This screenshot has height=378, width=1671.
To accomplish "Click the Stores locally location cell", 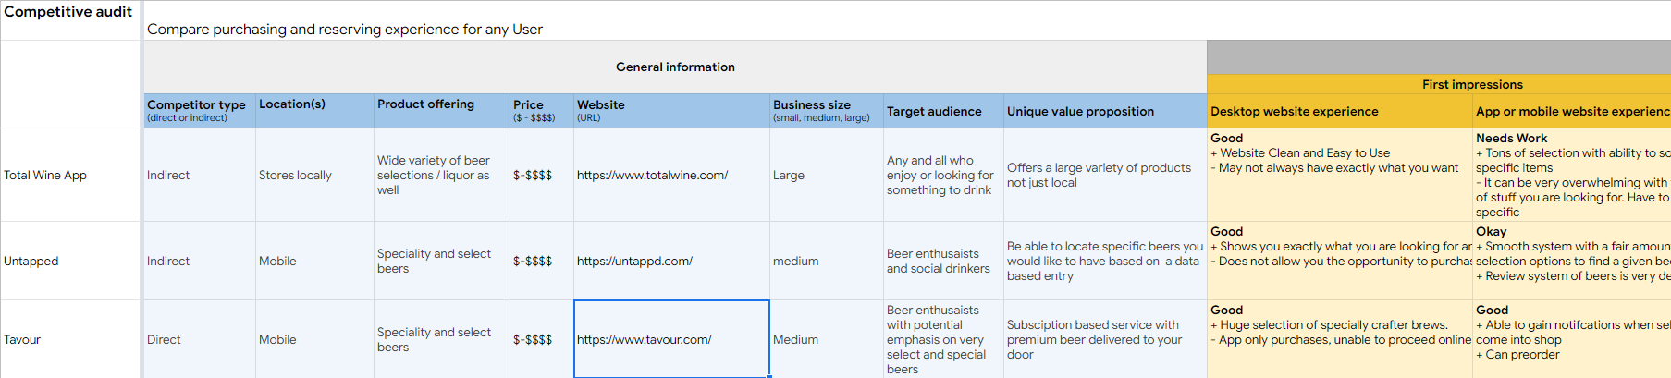I will point(295,176).
